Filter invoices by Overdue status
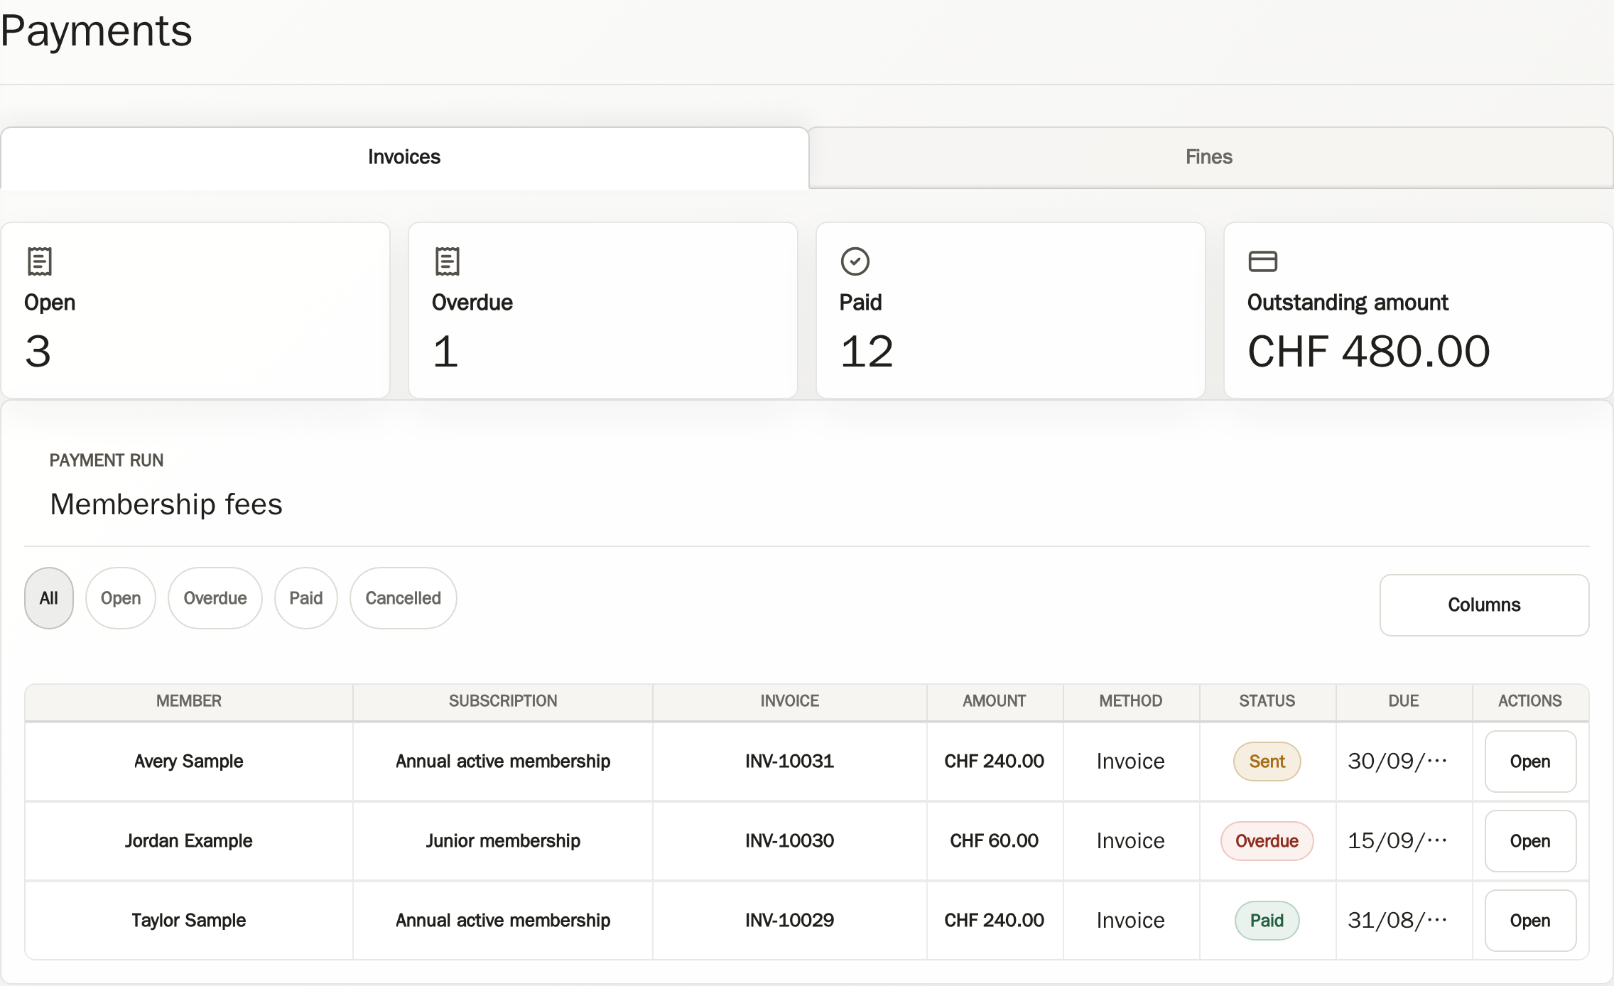 click(x=215, y=598)
